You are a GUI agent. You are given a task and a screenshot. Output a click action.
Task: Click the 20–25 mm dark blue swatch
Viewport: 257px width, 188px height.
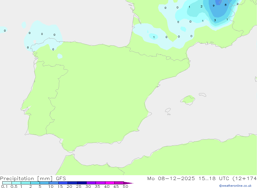coord(72,183)
